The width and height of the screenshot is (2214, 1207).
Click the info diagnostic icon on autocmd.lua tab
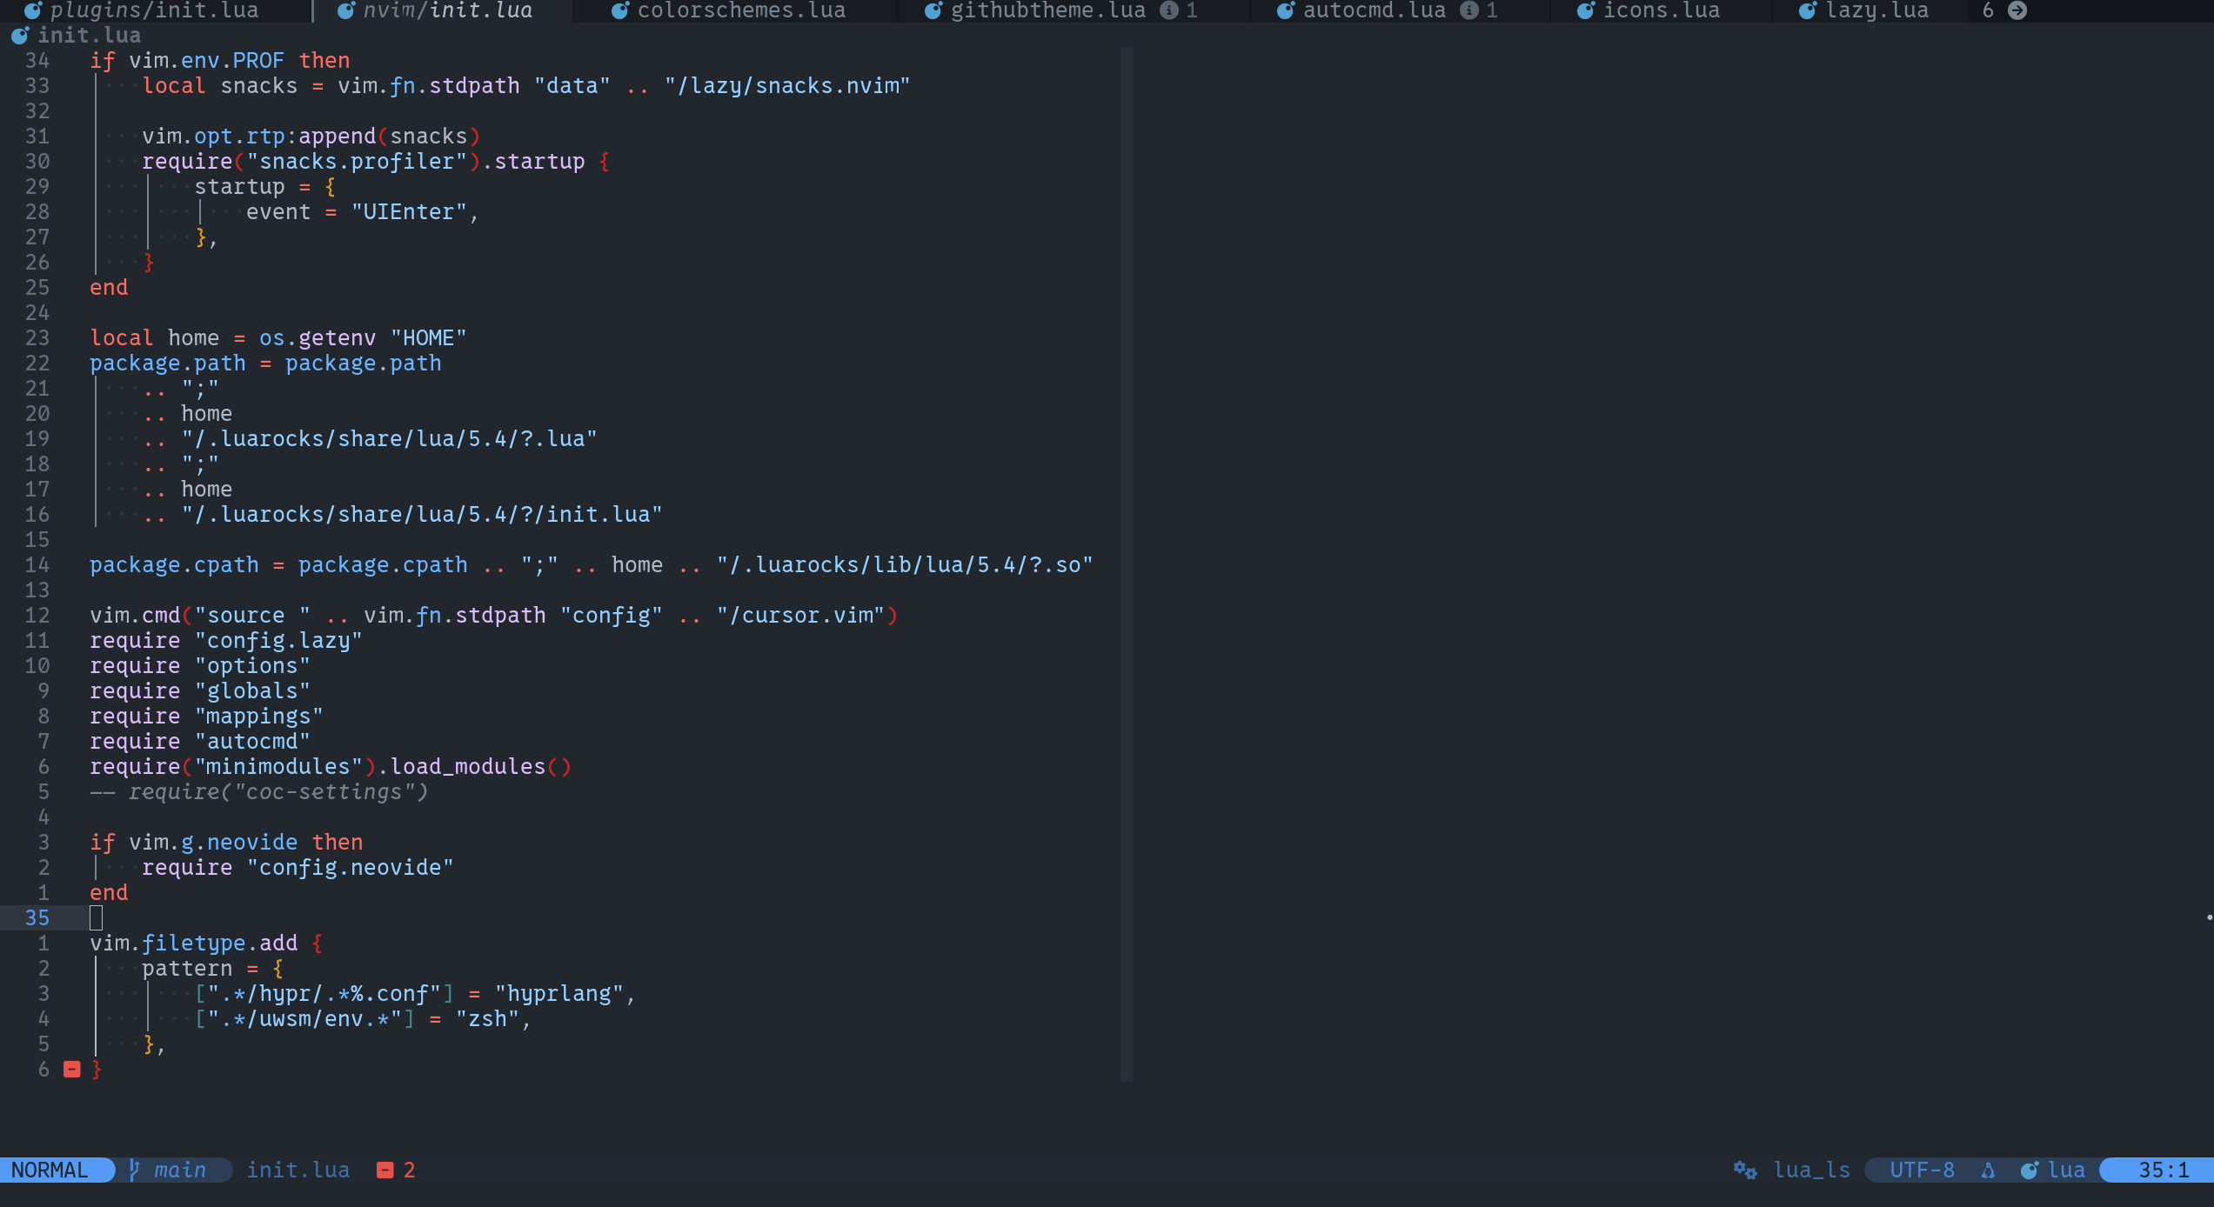click(1469, 10)
